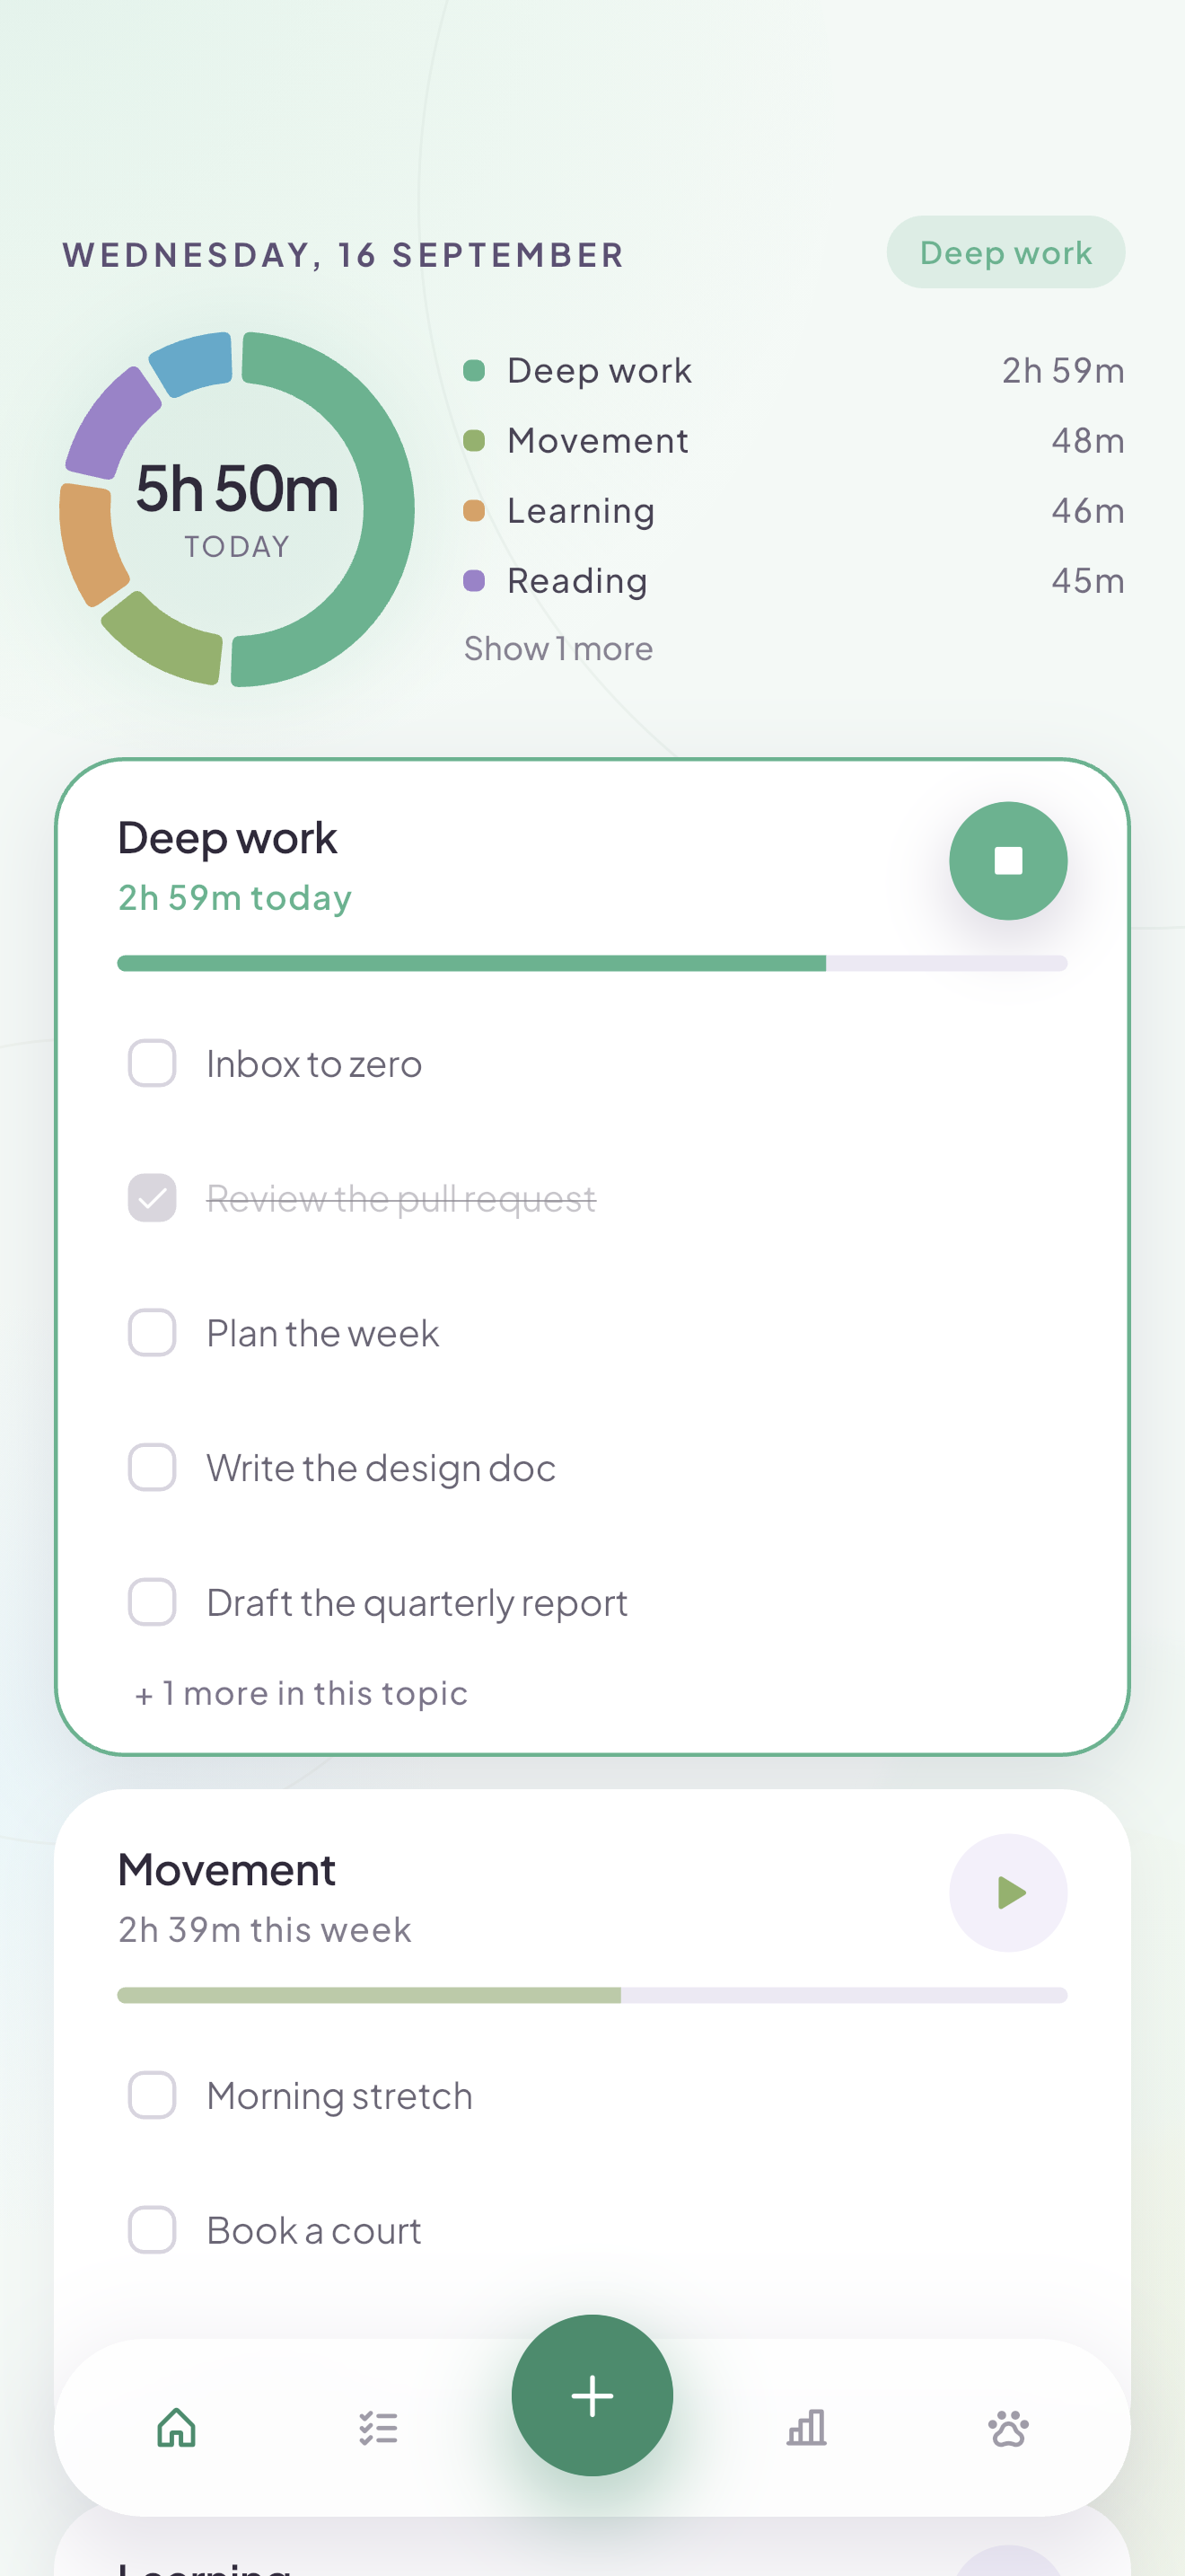
Task: Mark Draft the quarterly report done
Action: 152,1603
